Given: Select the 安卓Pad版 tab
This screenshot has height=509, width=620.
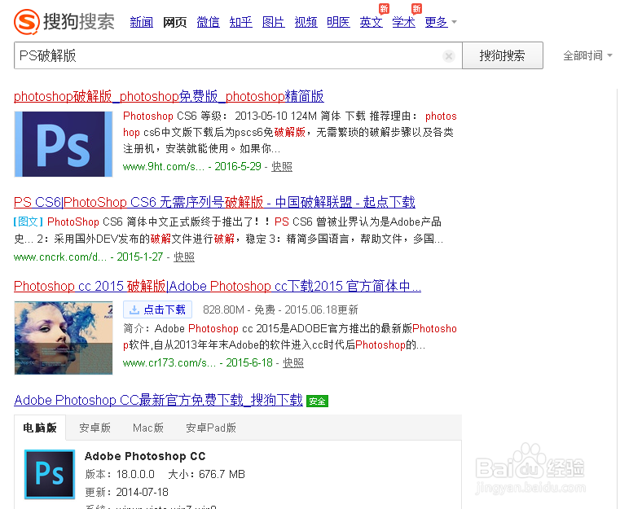Looking at the screenshot, I should pos(211,428).
